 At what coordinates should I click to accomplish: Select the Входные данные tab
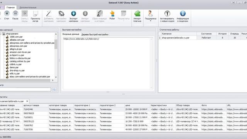[71, 34]
